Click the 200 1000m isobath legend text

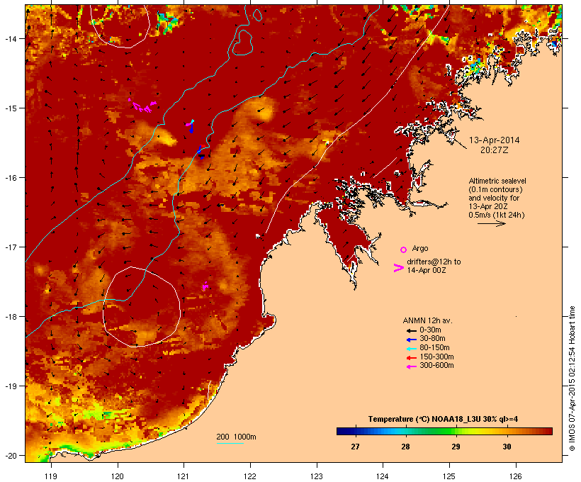(x=237, y=437)
